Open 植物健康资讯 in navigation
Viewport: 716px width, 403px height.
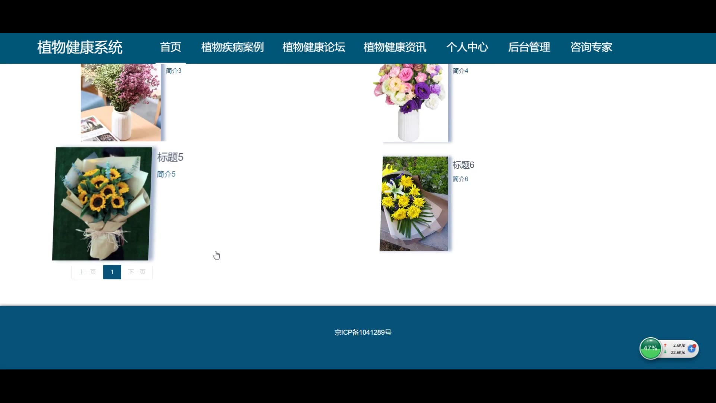(x=395, y=47)
